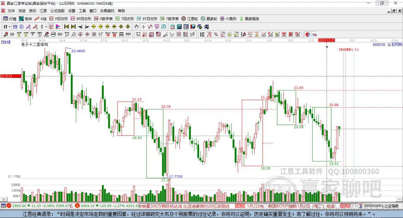Viewport: 403px width, 218px height.
Task: Open the 公式选股 menu
Action: pos(57,11)
